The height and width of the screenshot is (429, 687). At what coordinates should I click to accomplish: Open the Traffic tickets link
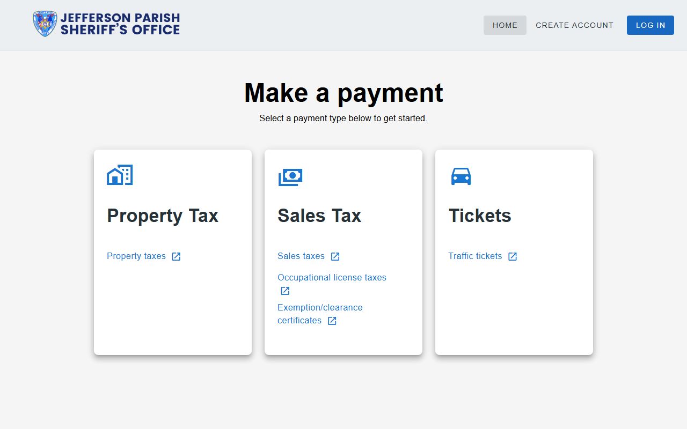coord(475,256)
